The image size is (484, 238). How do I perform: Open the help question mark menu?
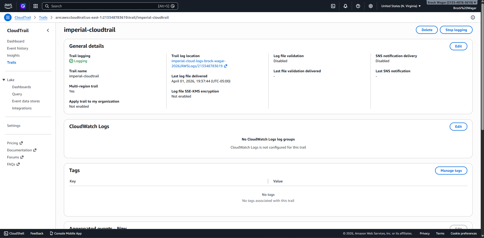(358, 6)
